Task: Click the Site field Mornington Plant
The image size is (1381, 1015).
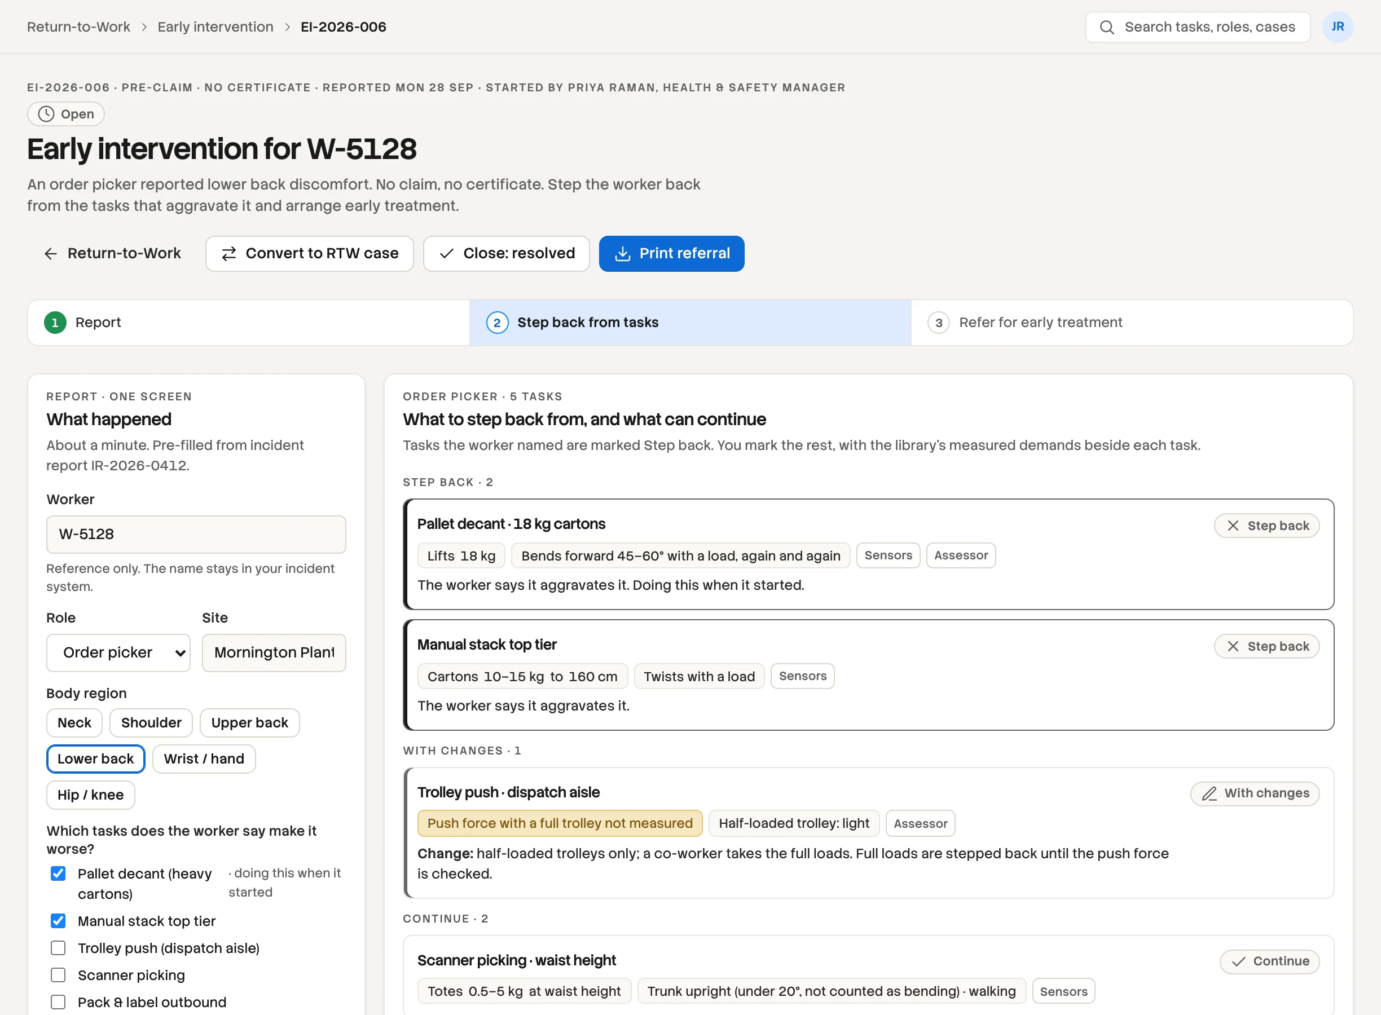Action: [x=274, y=652]
